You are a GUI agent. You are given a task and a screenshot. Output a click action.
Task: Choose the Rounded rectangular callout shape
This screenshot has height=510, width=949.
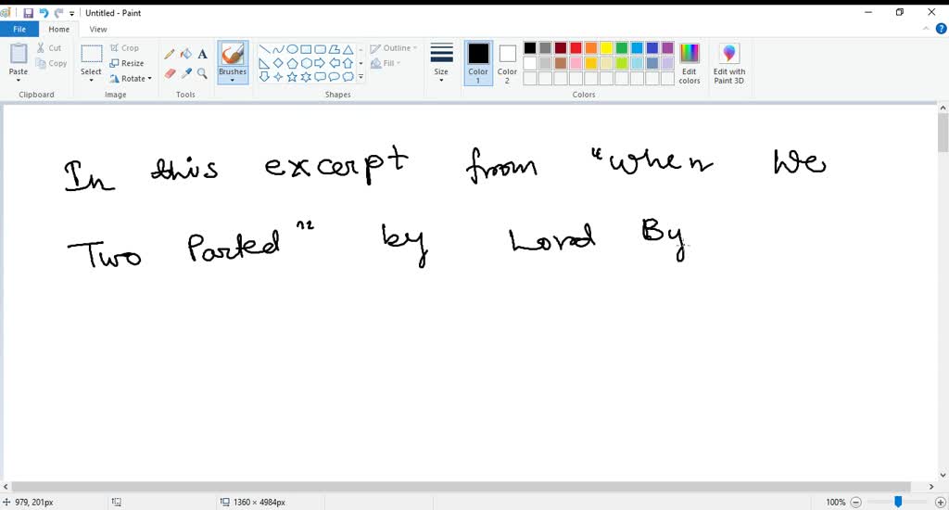(x=320, y=76)
